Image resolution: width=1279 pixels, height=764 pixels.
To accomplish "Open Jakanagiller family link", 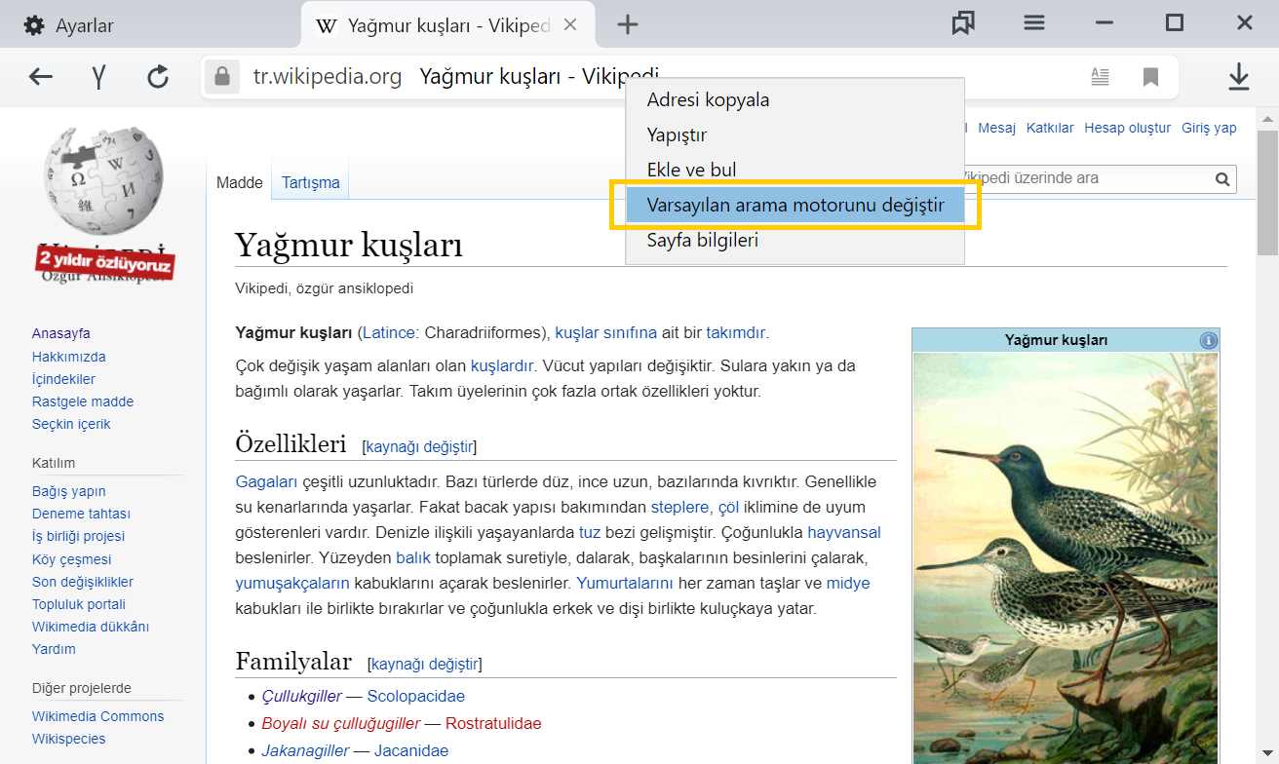I will [305, 750].
